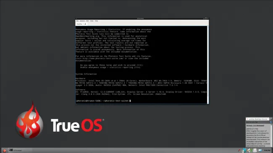Open the update manager tray icon

[x=244, y=150]
